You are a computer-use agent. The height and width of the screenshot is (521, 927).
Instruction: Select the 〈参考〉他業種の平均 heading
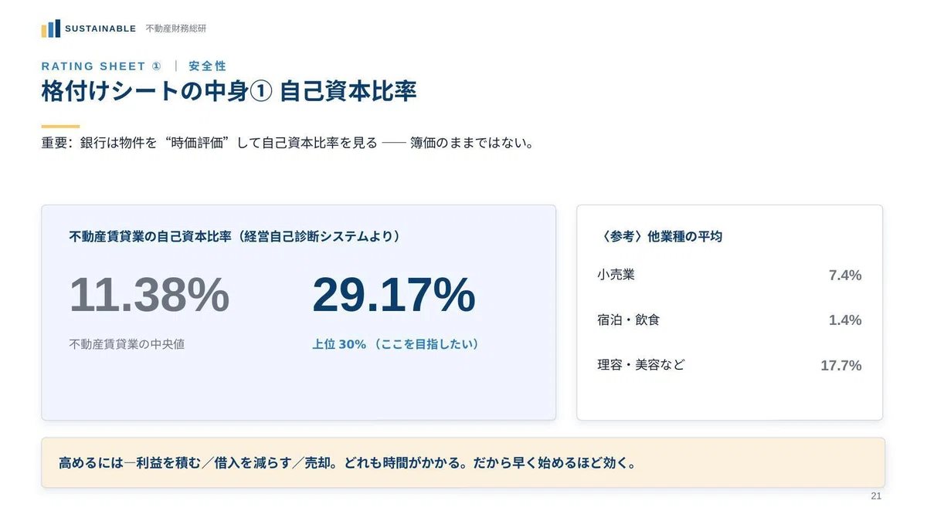pos(660,236)
